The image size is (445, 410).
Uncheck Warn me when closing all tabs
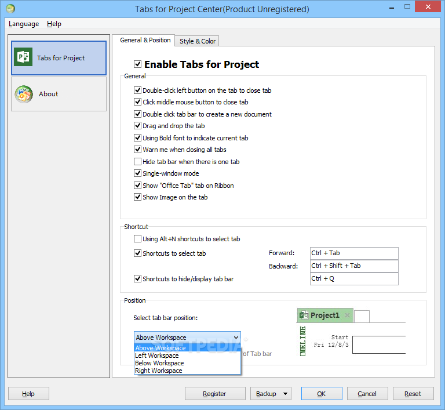point(138,150)
